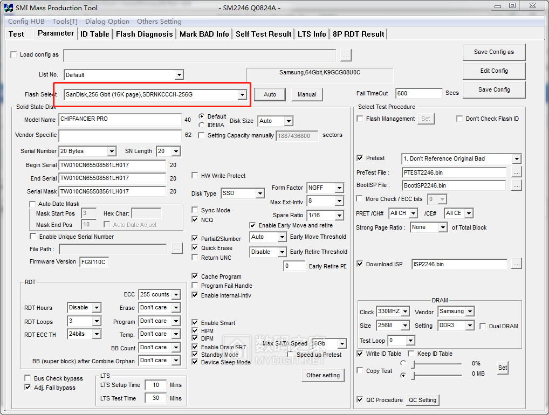The image size is (549, 415).
Task: Expand the Form Factor dropdown
Action: [339, 188]
